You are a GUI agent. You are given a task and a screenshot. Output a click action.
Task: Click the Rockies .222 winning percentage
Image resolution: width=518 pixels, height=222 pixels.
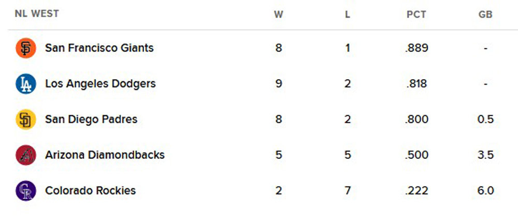417,190
